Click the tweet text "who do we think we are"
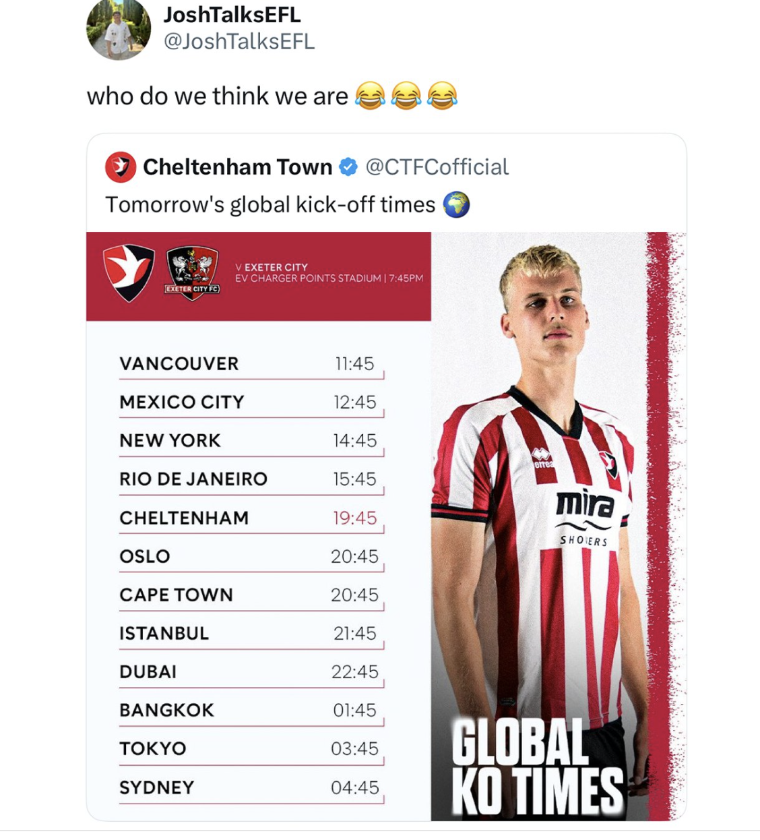Viewport: 760px width, 840px height. click(217, 96)
